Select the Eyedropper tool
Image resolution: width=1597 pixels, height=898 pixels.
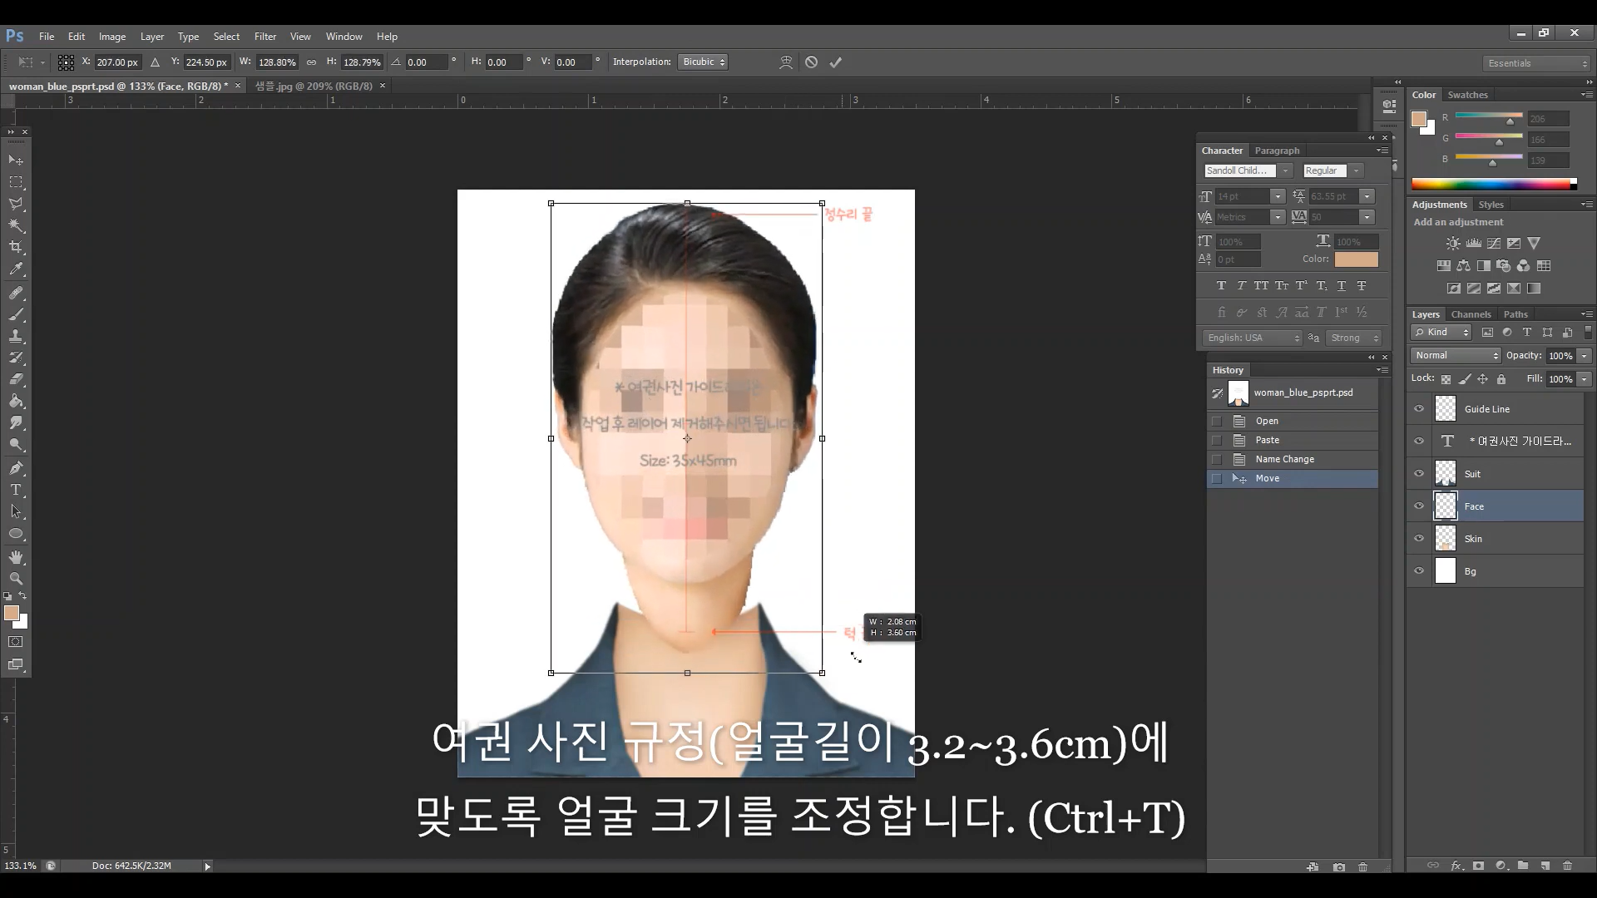[x=16, y=269]
